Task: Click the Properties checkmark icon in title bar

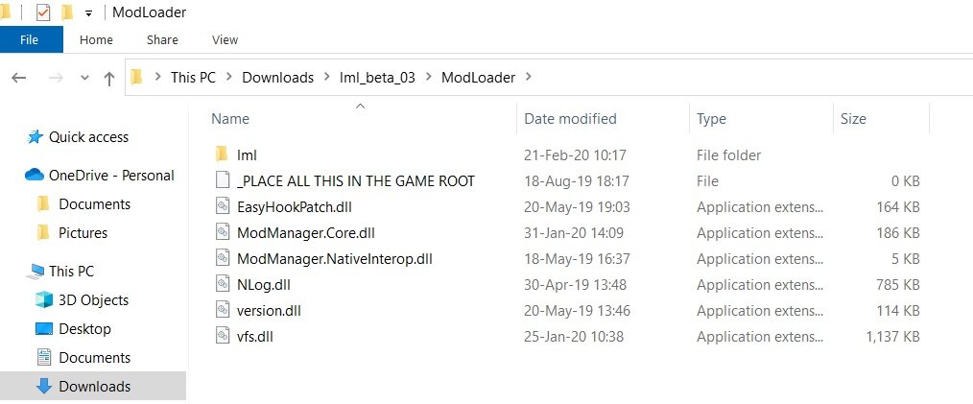Action: tap(43, 12)
